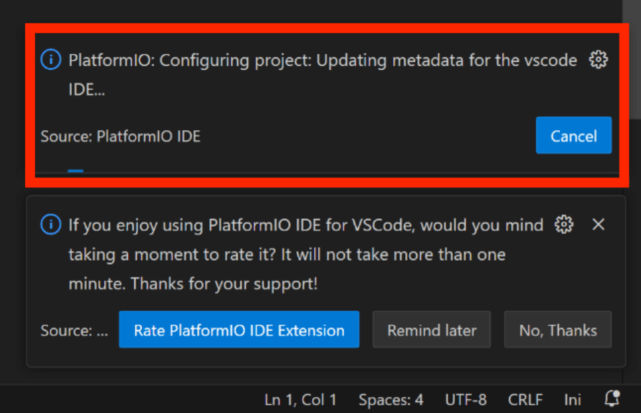
Task: Click the Updating metadata for vscode message
Action: click(x=323, y=74)
